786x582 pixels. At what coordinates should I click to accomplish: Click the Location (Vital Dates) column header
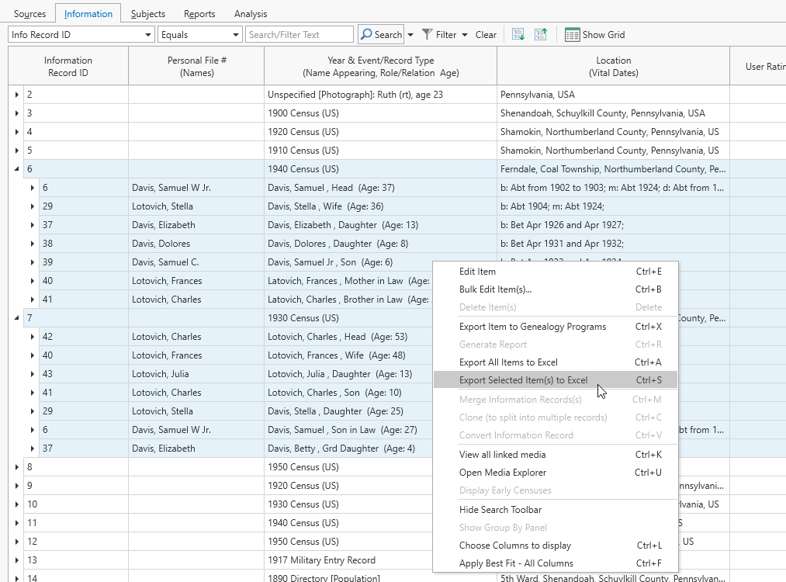coord(613,66)
